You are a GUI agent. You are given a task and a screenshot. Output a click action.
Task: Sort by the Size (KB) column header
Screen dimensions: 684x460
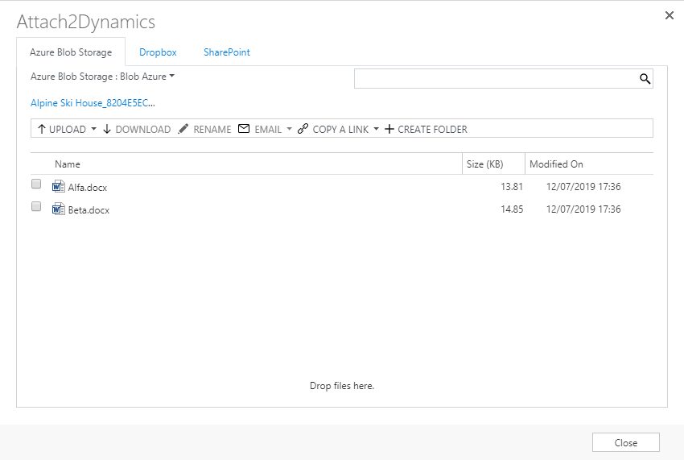click(x=484, y=164)
